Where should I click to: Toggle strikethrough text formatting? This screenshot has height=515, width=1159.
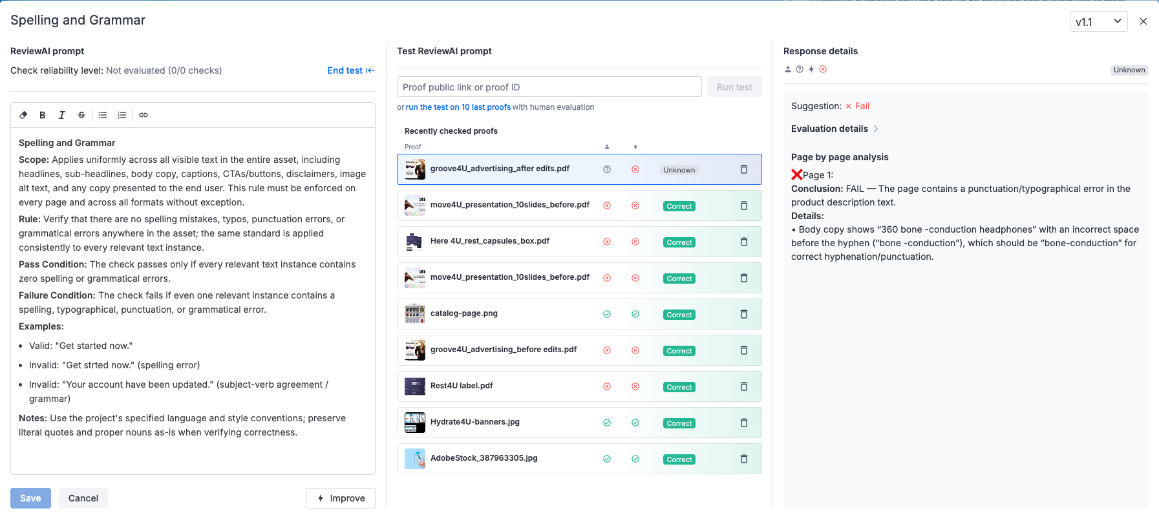[x=81, y=115]
